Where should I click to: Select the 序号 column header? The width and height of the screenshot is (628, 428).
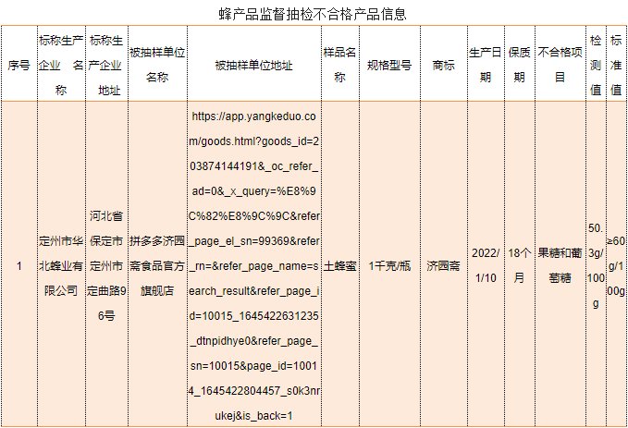tap(18, 66)
